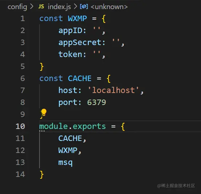Screen dimensions: 201x194
Task: Click the 'const' keyword on line 1
Action: pyautogui.click(x=51, y=19)
